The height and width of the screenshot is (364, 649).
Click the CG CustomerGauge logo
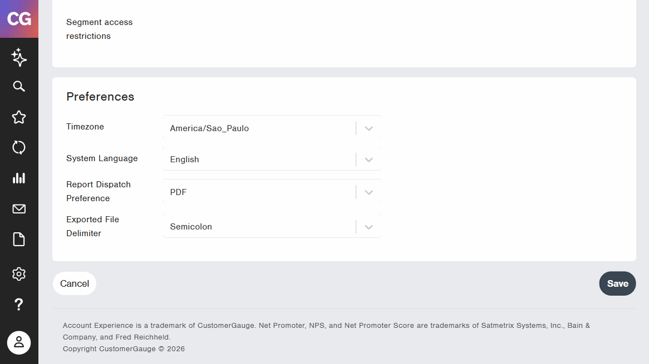[x=19, y=18]
